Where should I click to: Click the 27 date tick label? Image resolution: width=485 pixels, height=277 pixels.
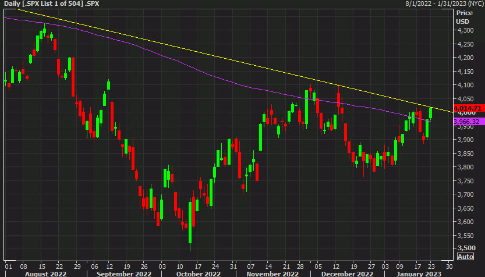point(371,267)
